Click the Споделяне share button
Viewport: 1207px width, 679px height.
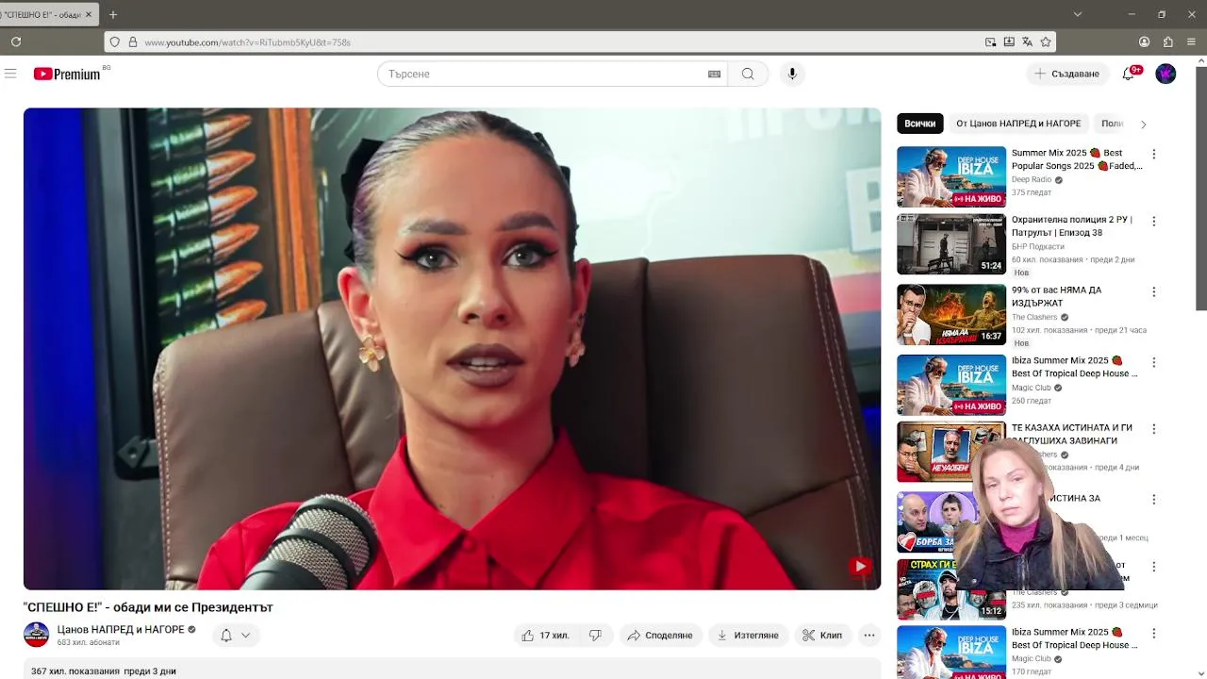click(x=660, y=635)
